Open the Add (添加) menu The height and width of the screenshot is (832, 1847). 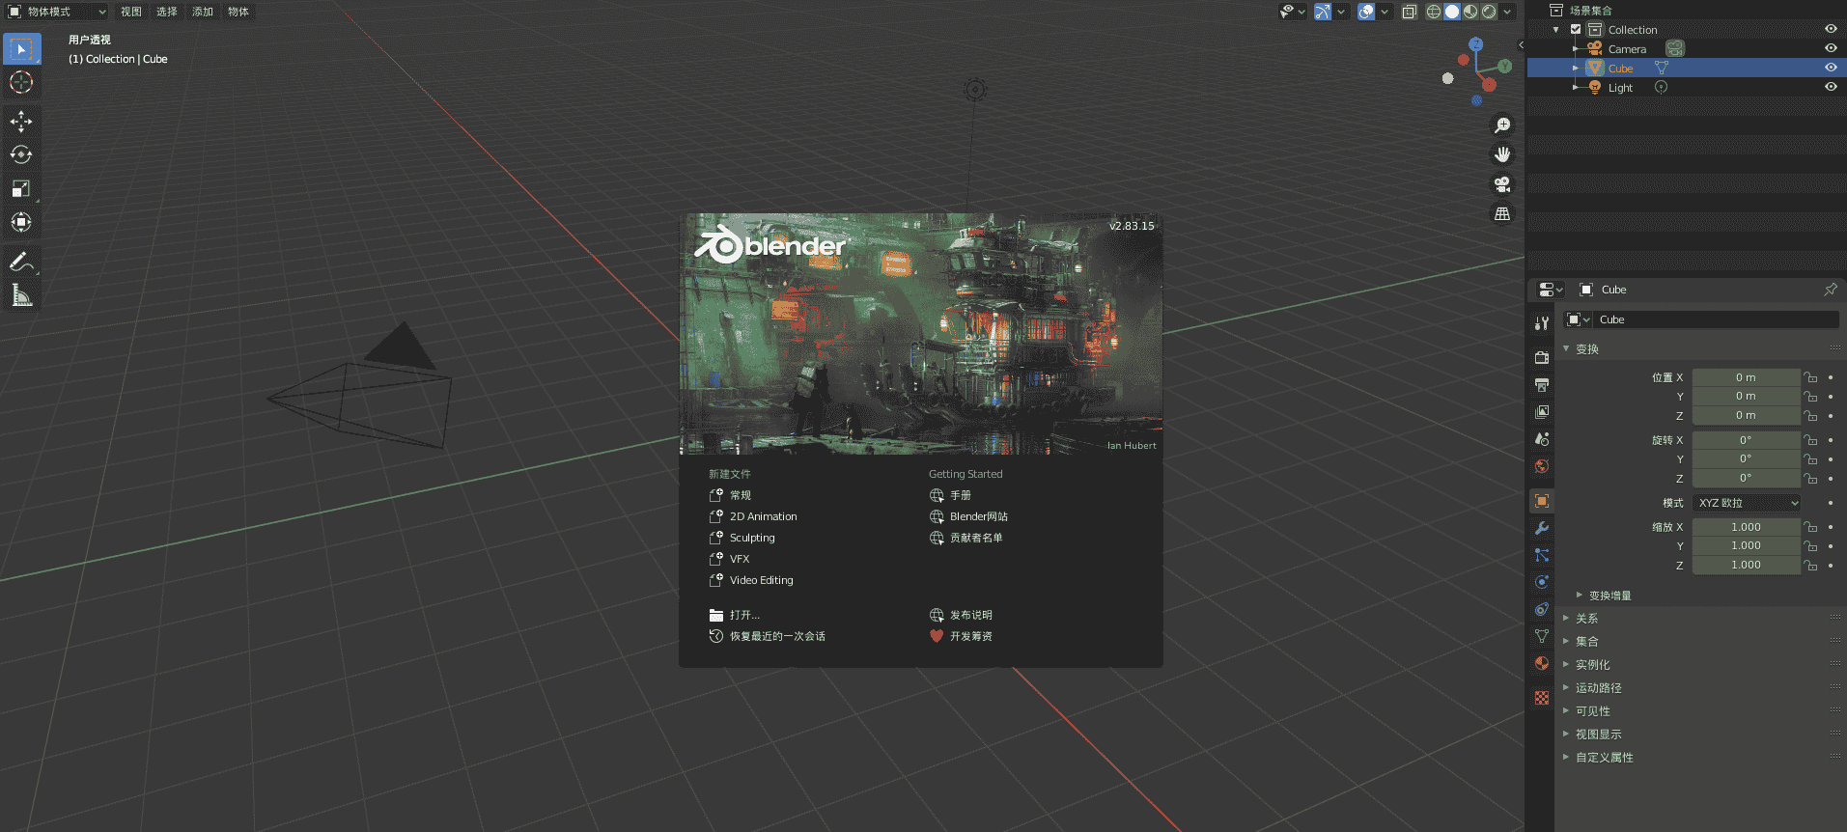[203, 12]
